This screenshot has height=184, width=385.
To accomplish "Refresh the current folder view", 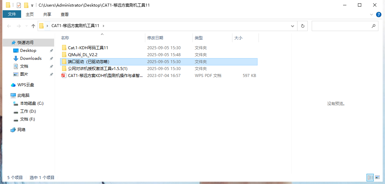I will coord(302,26).
